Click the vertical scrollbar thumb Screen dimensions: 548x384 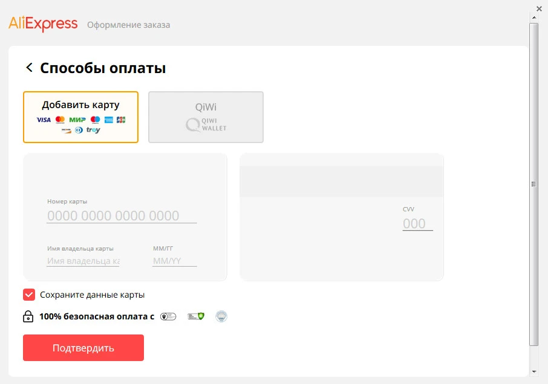533,184
